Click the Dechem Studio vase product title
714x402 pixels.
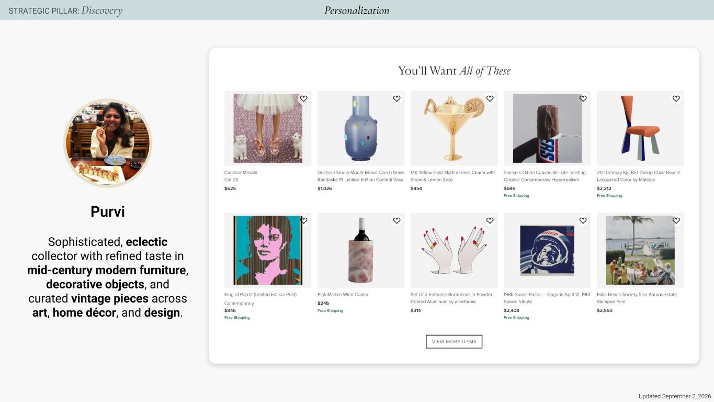tap(361, 176)
